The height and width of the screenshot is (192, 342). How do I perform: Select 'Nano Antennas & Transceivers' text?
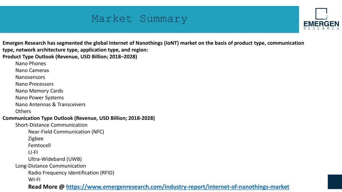click(50, 104)
